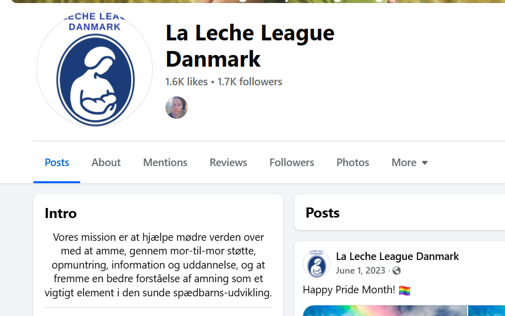Click the rainbow flag emoji in the post
The width and height of the screenshot is (505, 316).
[405, 291]
